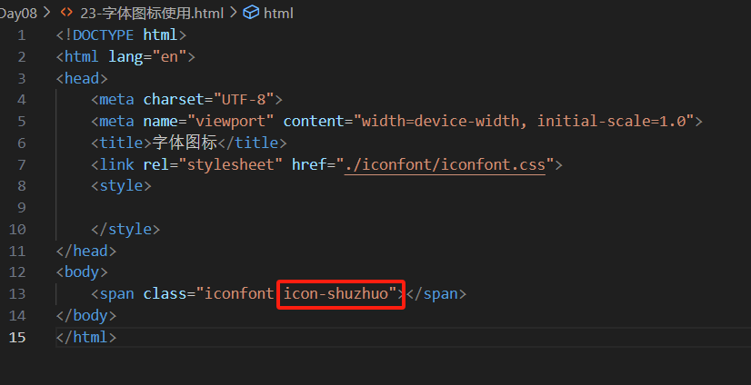Click the opening style tag on line 8
This screenshot has height=385, width=751.
[x=121, y=185]
